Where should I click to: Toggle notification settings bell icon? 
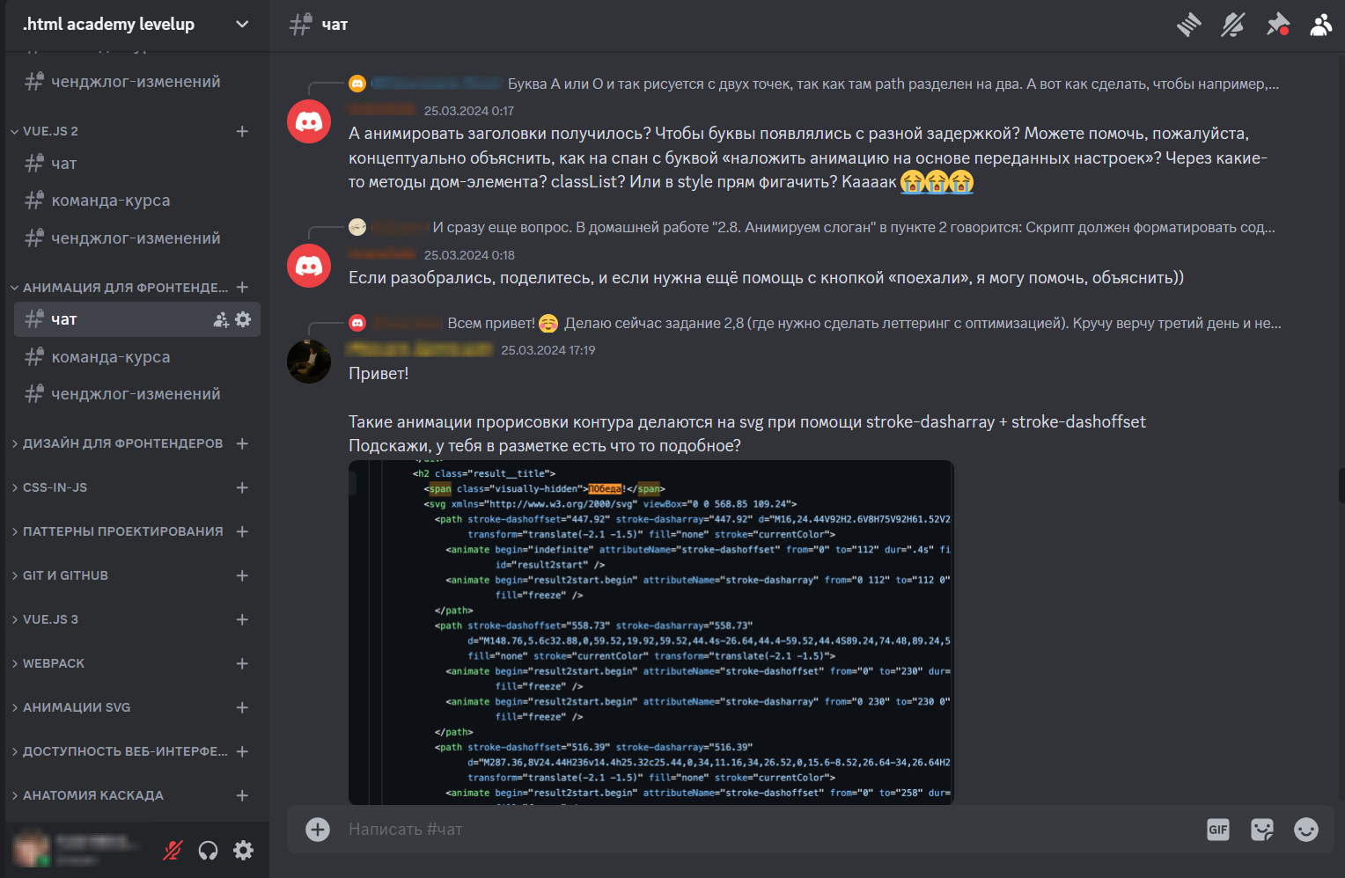coord(1233,25)
